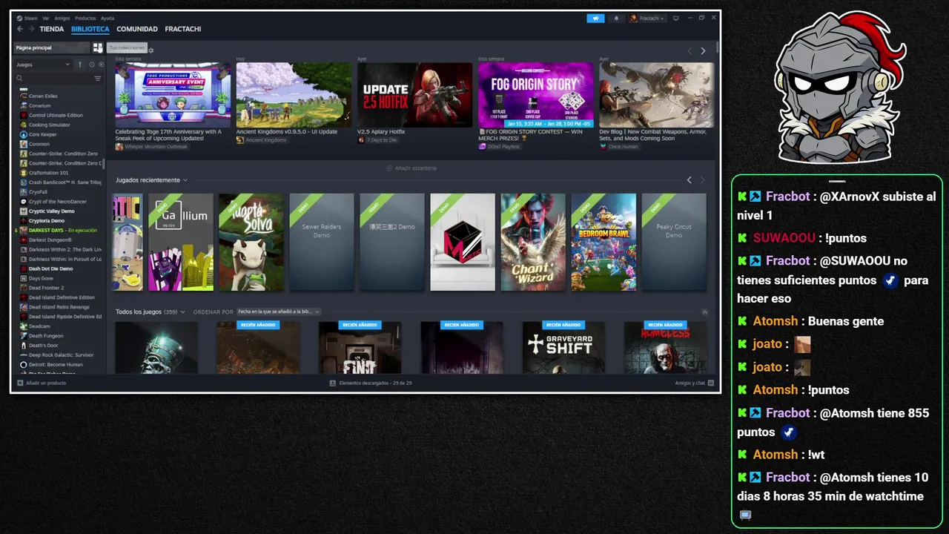
Task: Open the Steam menu
Action: (x=28, y=18)
